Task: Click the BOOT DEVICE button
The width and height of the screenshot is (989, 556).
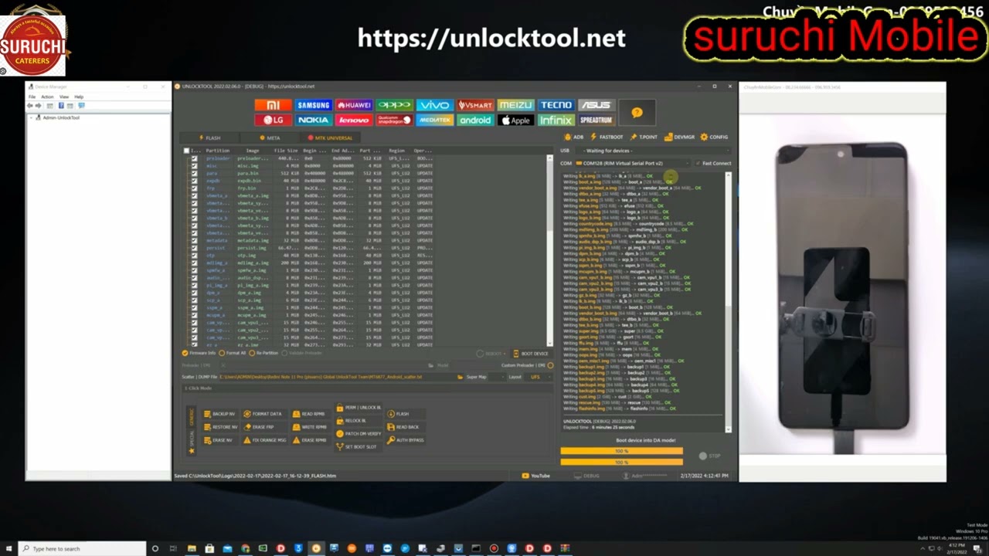Action: tap(531, 354)
